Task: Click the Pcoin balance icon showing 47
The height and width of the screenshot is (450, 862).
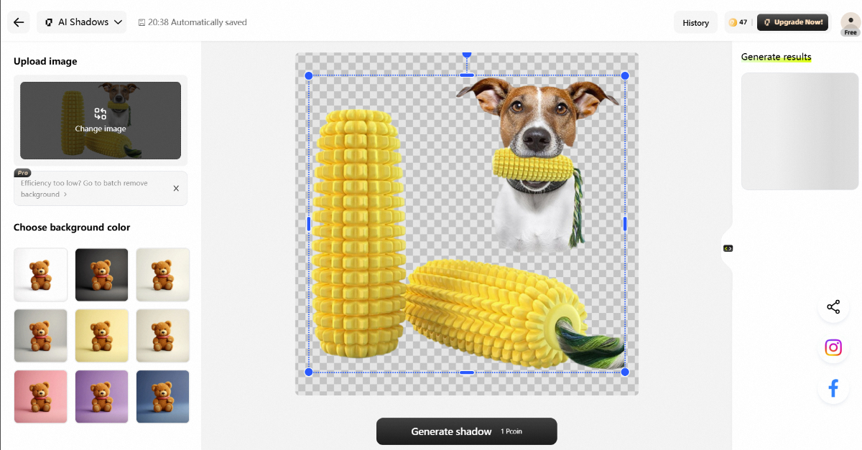Action: pos(734,22)
